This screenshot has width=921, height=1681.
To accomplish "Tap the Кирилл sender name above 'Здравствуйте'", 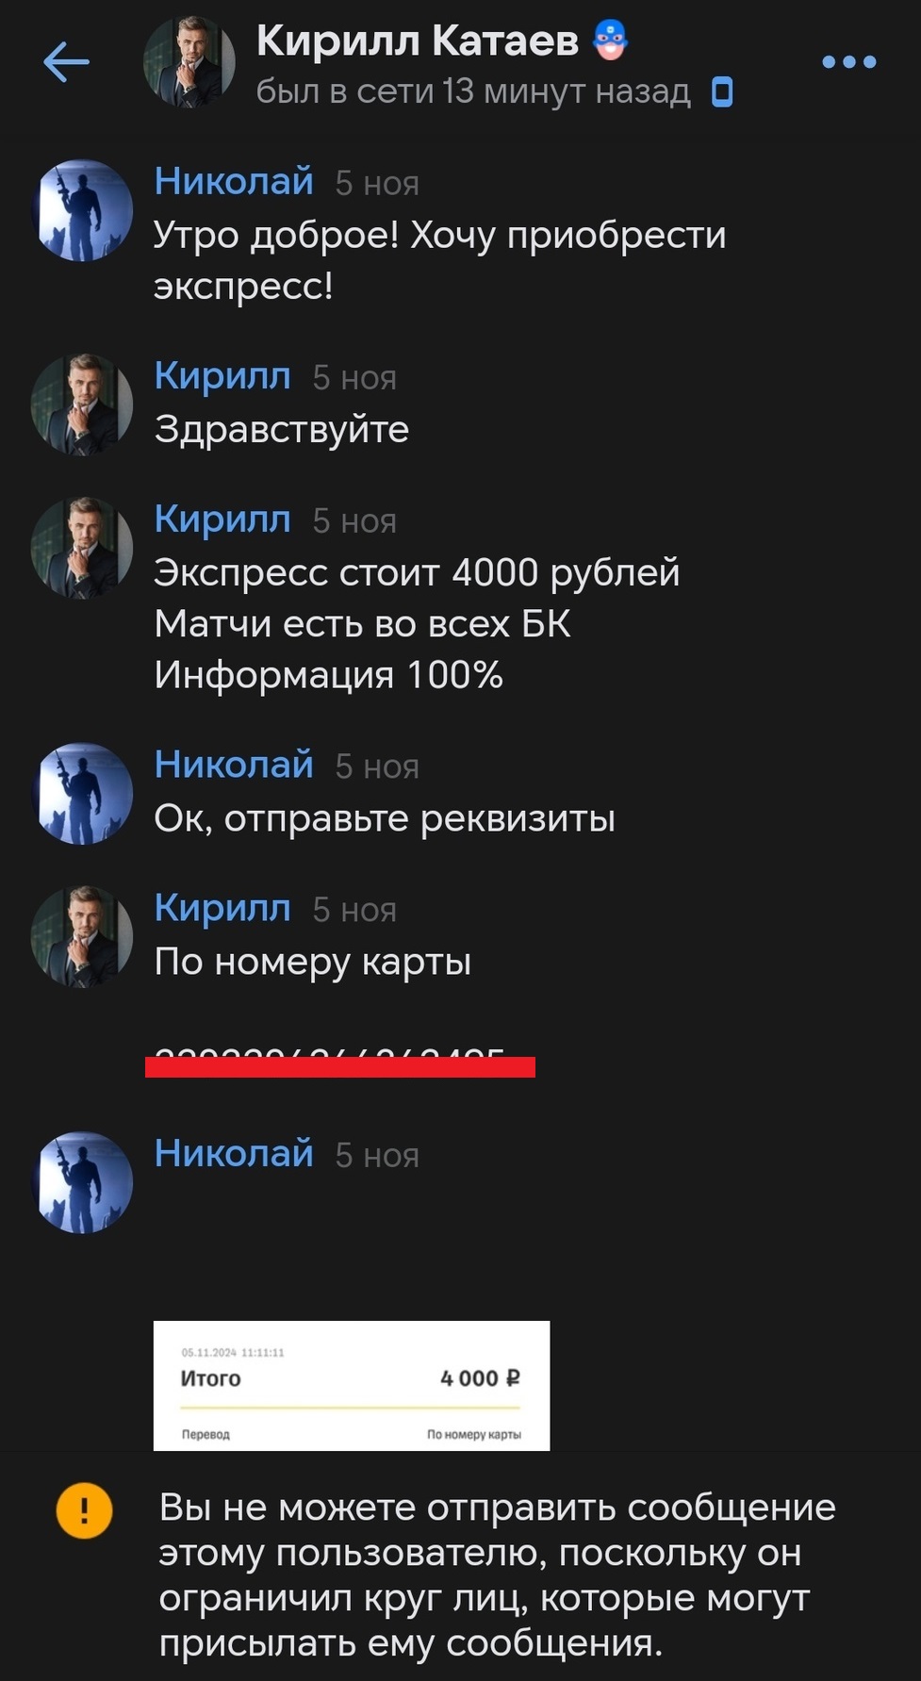I will [222, 376].
